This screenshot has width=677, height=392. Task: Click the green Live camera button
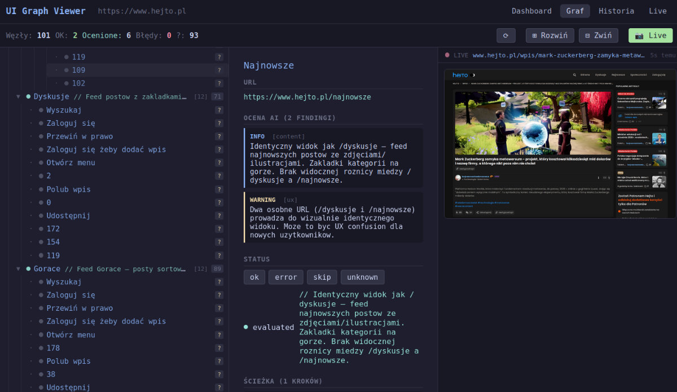click(650, 36)
